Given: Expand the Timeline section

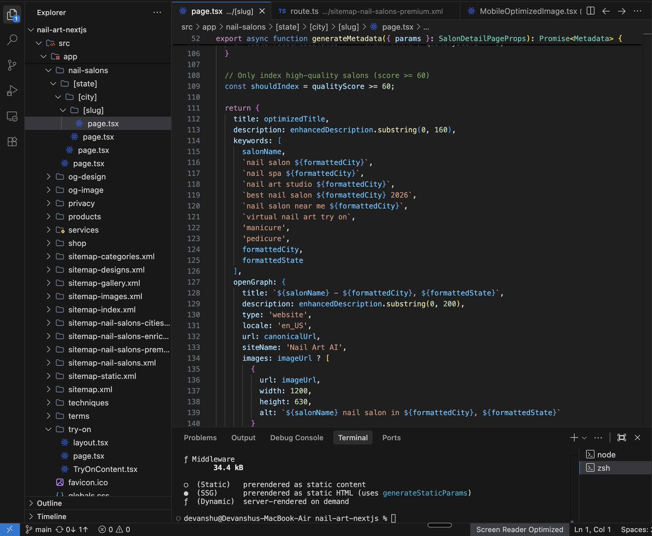Looking at the screenshot, I should pyautogui.click(x=98, y=516).
